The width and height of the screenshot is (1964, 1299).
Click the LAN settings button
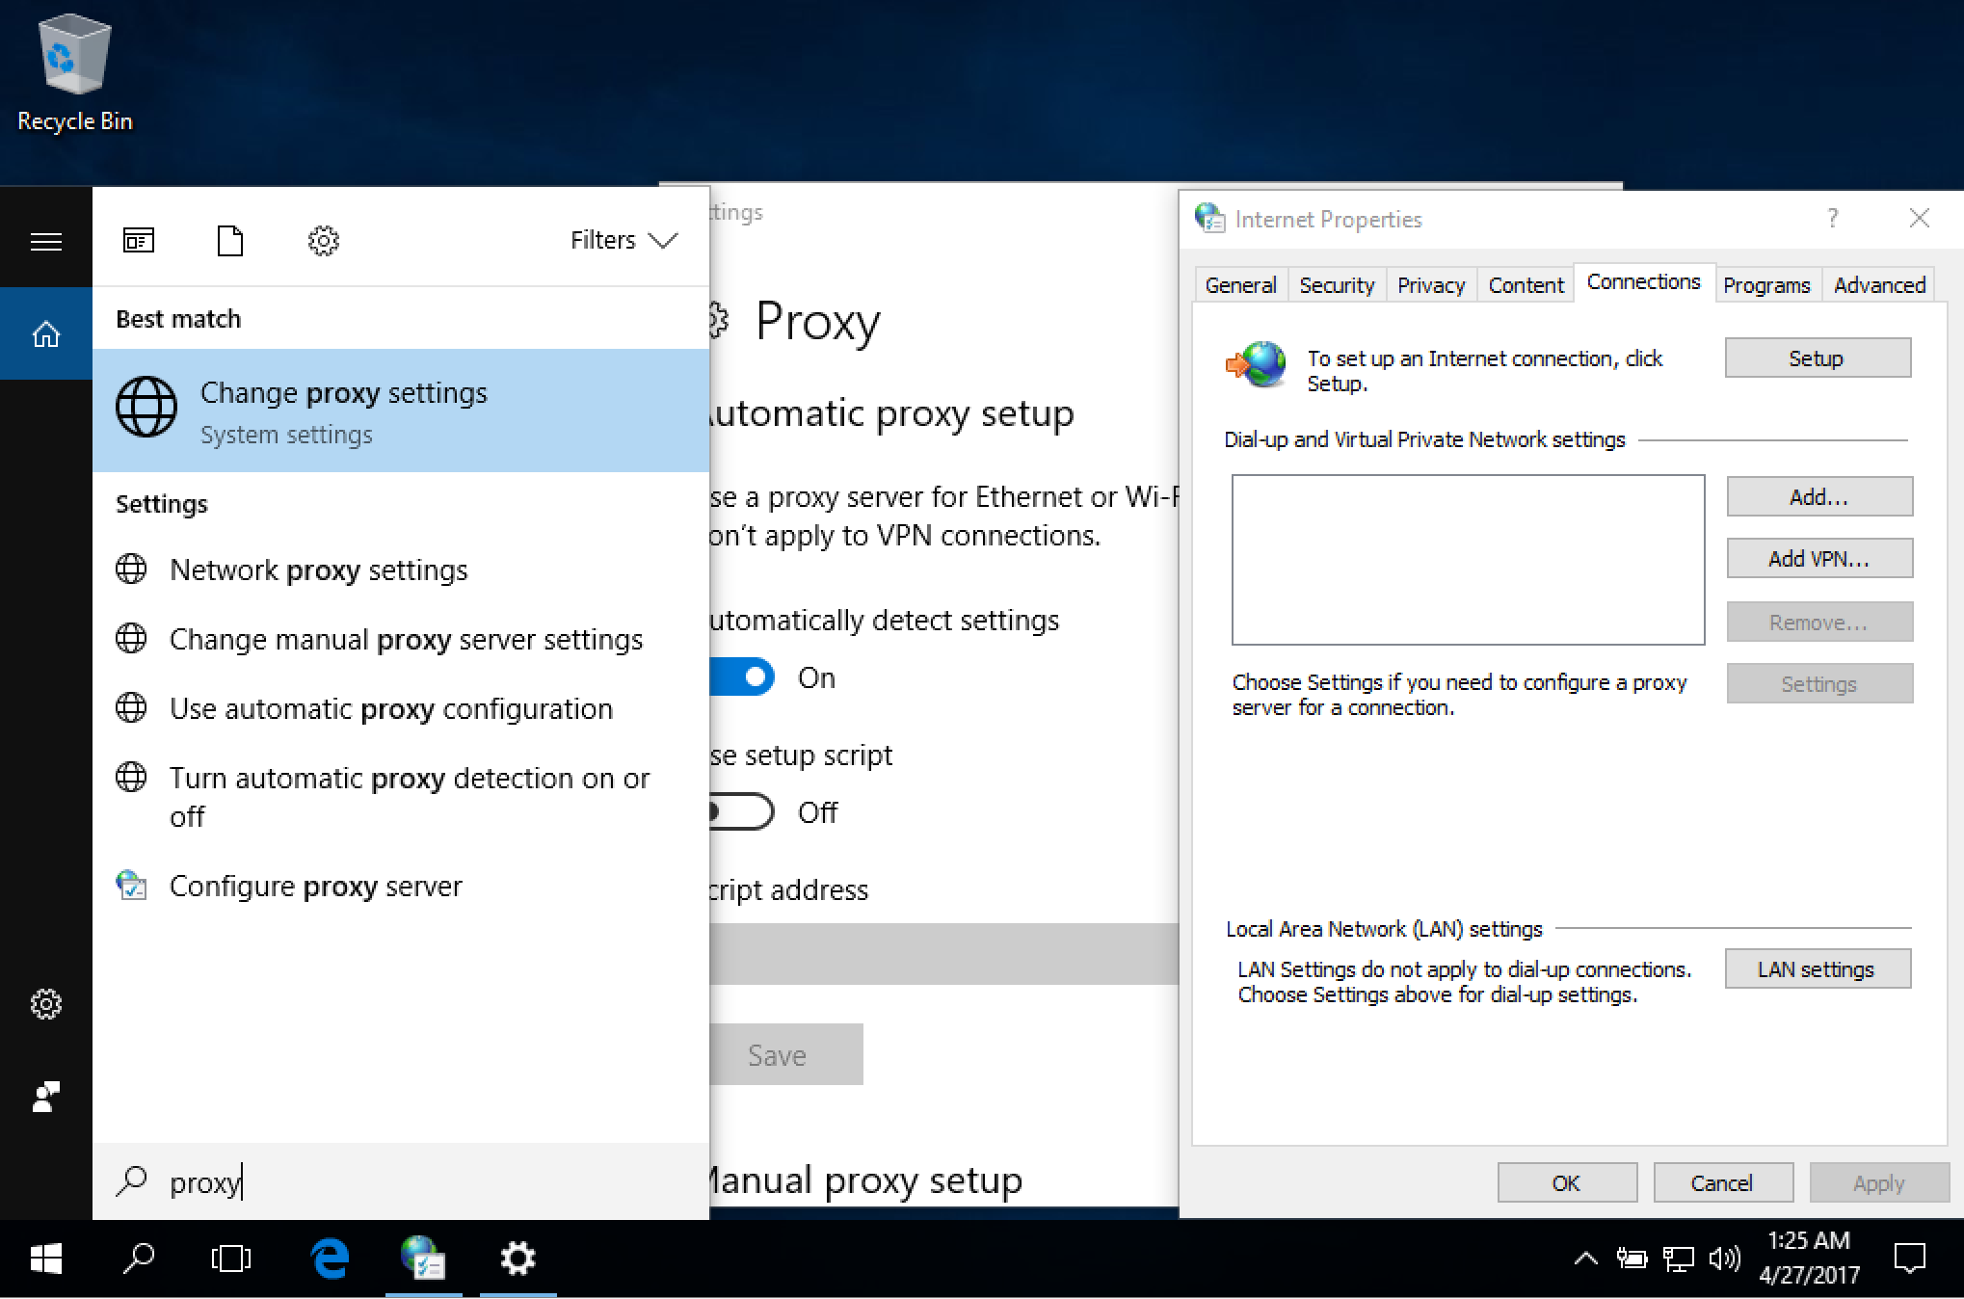(1817, 969)
